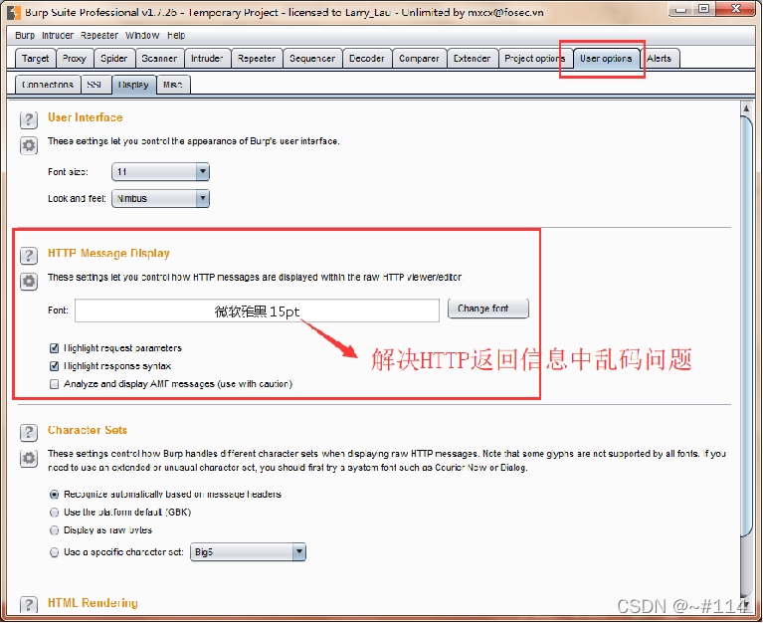Open the Misc sub-tab

coord(173,85)
